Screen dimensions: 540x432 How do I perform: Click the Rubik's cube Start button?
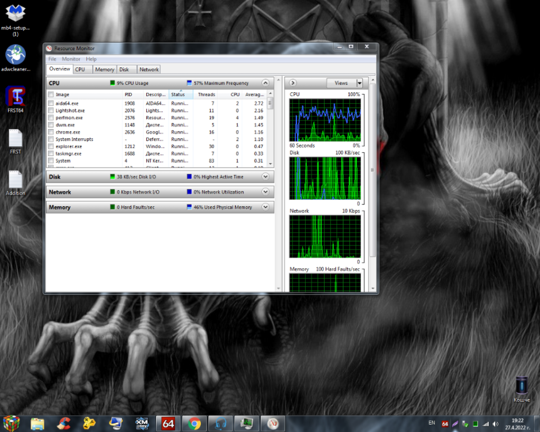pos(12,423)
